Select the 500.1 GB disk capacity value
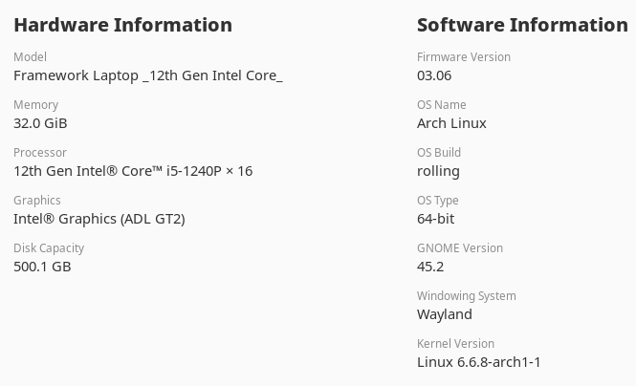The height and width of the screenshot is (386, 636). [42, 267]
